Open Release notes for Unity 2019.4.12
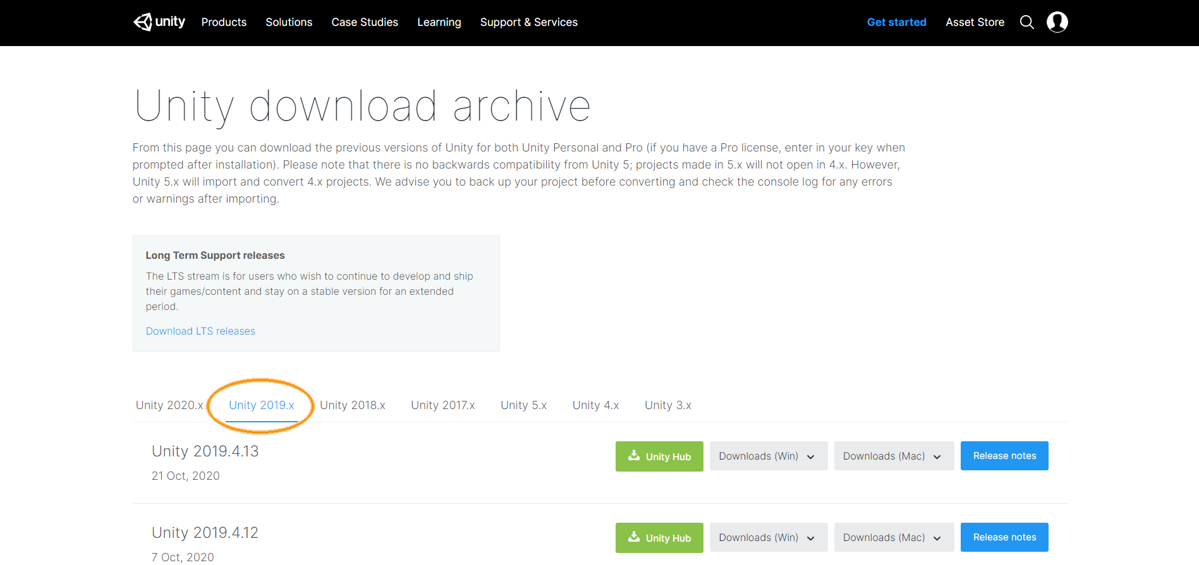Screen dimensions: 1199x565 pyautogui.click(x=1004, y=537)
